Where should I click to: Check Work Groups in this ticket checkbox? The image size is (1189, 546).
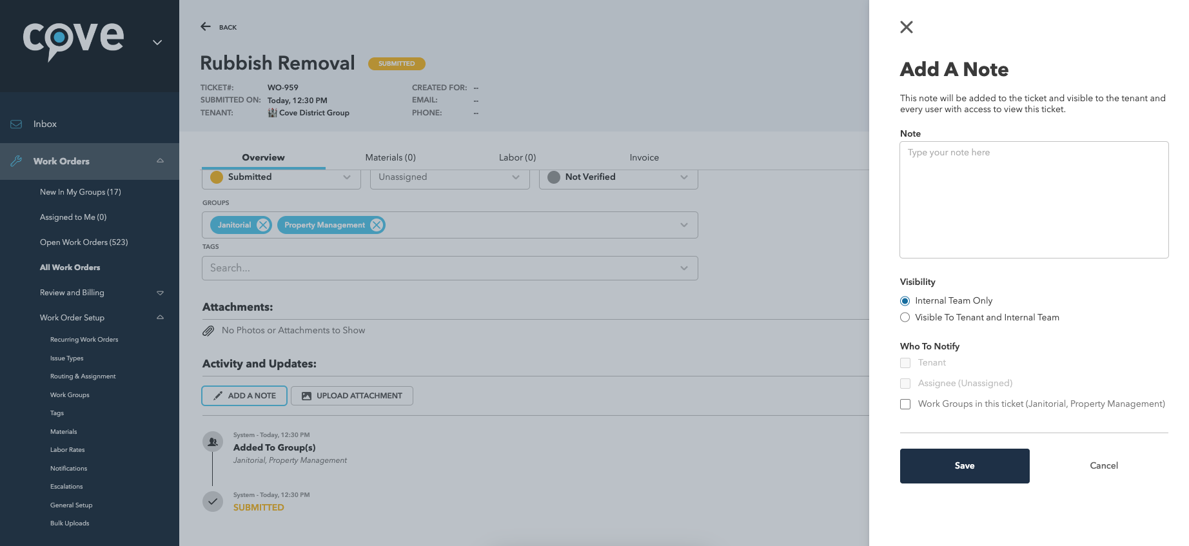coord(905,404)
